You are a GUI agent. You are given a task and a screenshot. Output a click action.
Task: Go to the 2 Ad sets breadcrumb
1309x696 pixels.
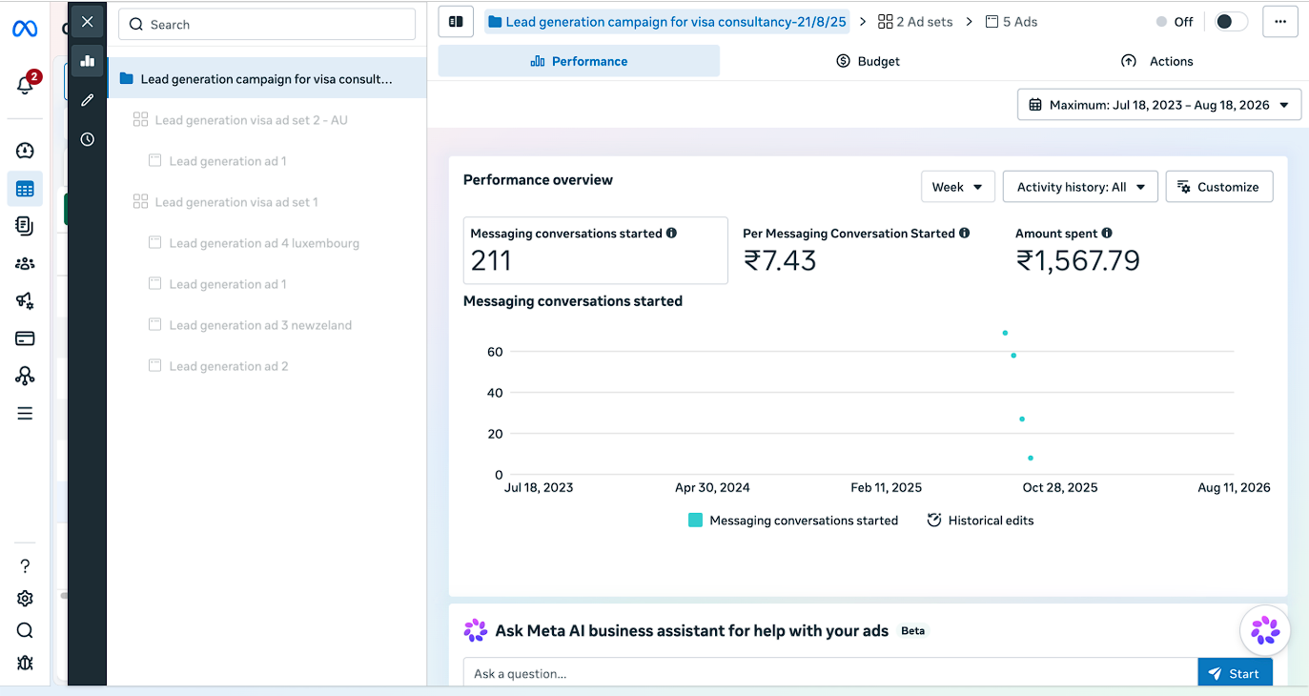tap(915, 22)
